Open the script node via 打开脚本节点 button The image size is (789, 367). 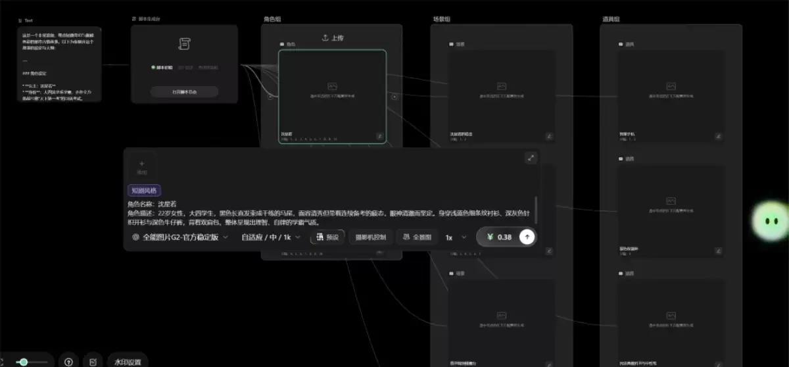(184, 92)
